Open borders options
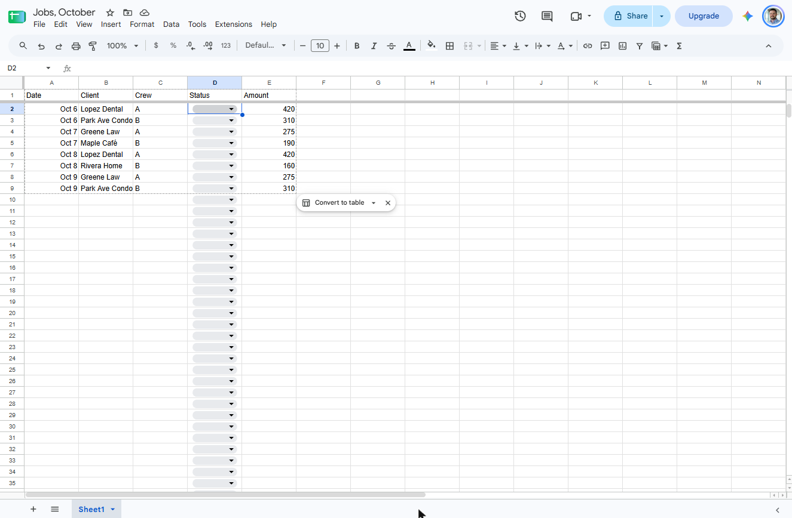This screenshot has width=792, height=518. pos(449,46)
